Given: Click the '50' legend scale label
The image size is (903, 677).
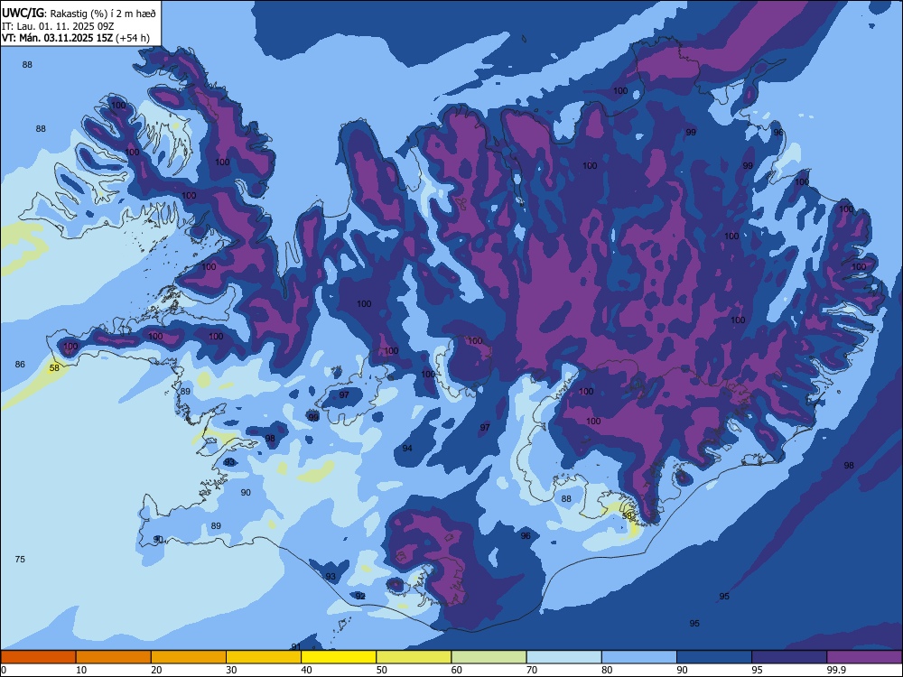Looking at the screenshot, I should tap(381, 670).
